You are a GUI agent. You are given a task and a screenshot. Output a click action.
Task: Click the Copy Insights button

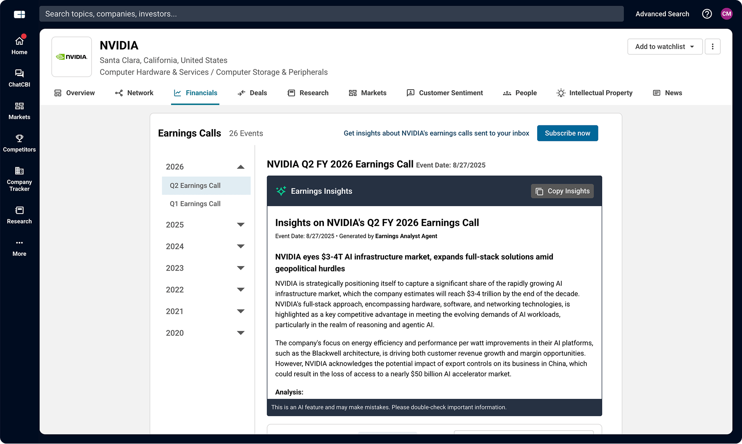(562, 191)
